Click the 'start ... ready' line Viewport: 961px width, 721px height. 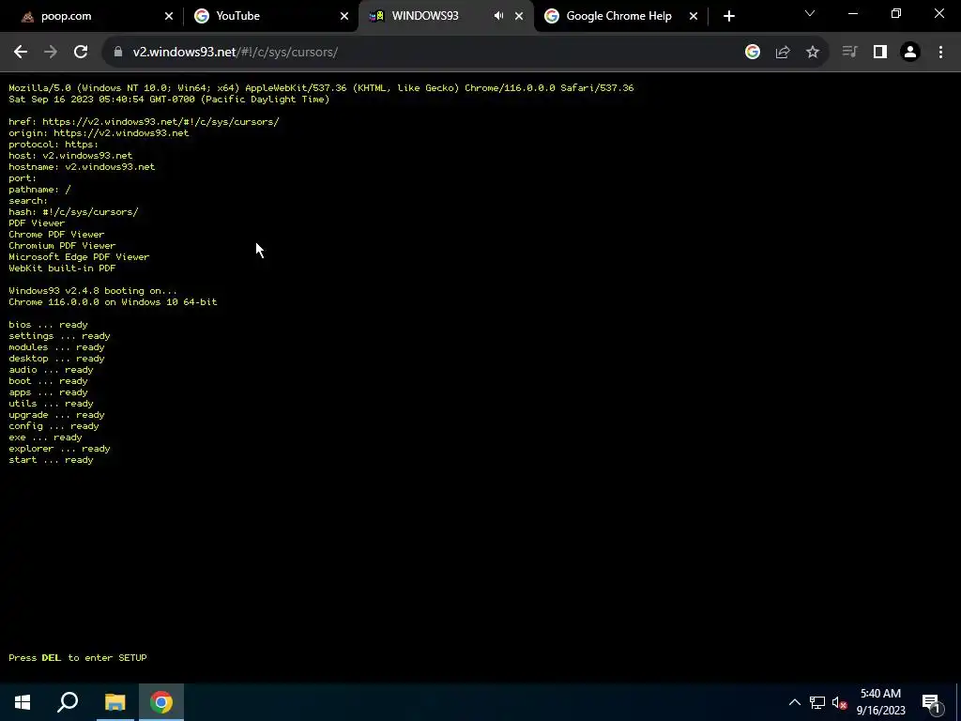pyautogui.click(x=51, y=460)
